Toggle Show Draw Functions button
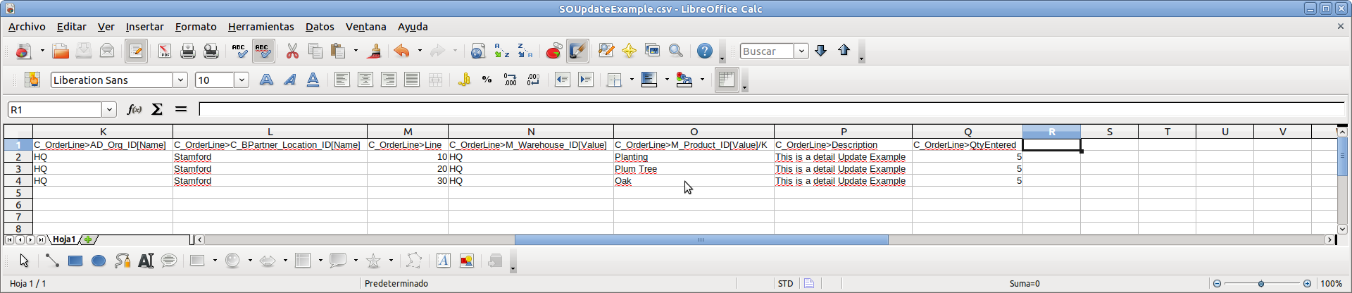Image resolution: width=1352 pixels, height=293 pixels. click(x=577, y=51)
